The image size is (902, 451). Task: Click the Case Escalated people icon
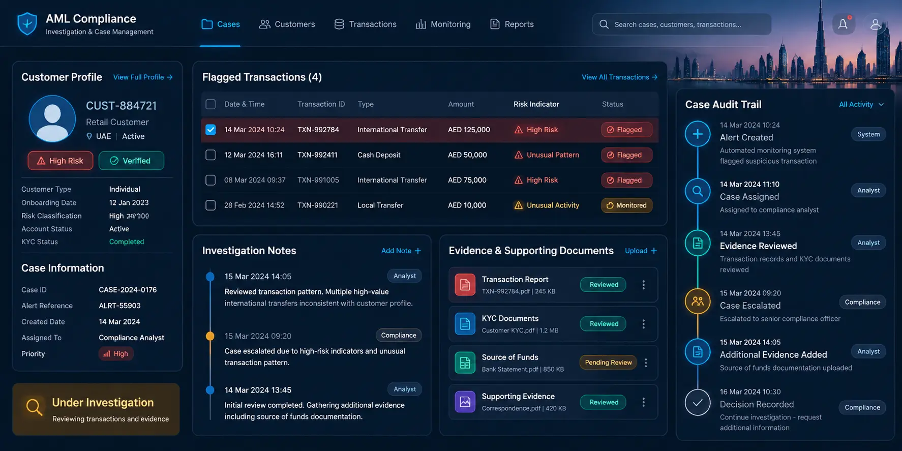(698, 302)
